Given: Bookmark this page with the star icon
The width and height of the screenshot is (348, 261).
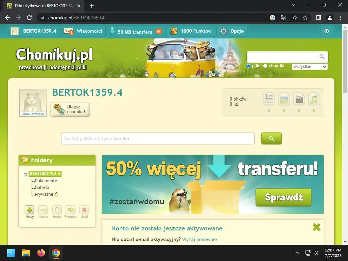Looking at the screenshot, I should tap(305, 18).
